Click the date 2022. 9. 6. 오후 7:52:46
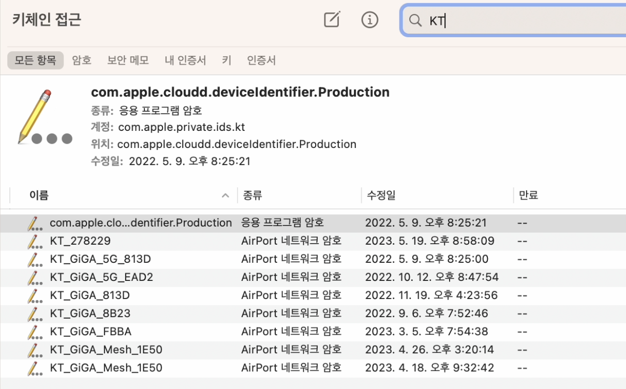The image size is (626, 389). pyautogui.click(x=426, y=313)
